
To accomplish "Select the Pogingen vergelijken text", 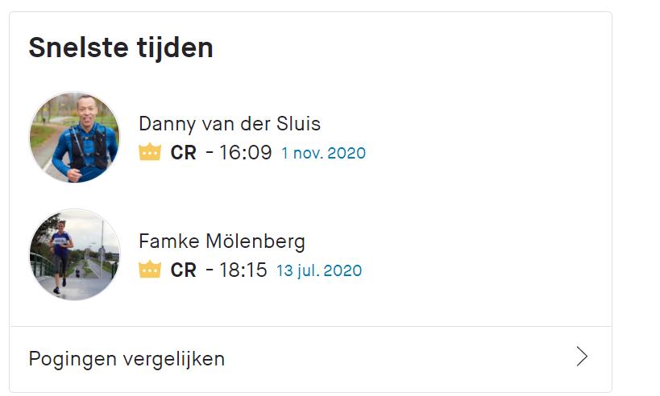I will 127,360.
